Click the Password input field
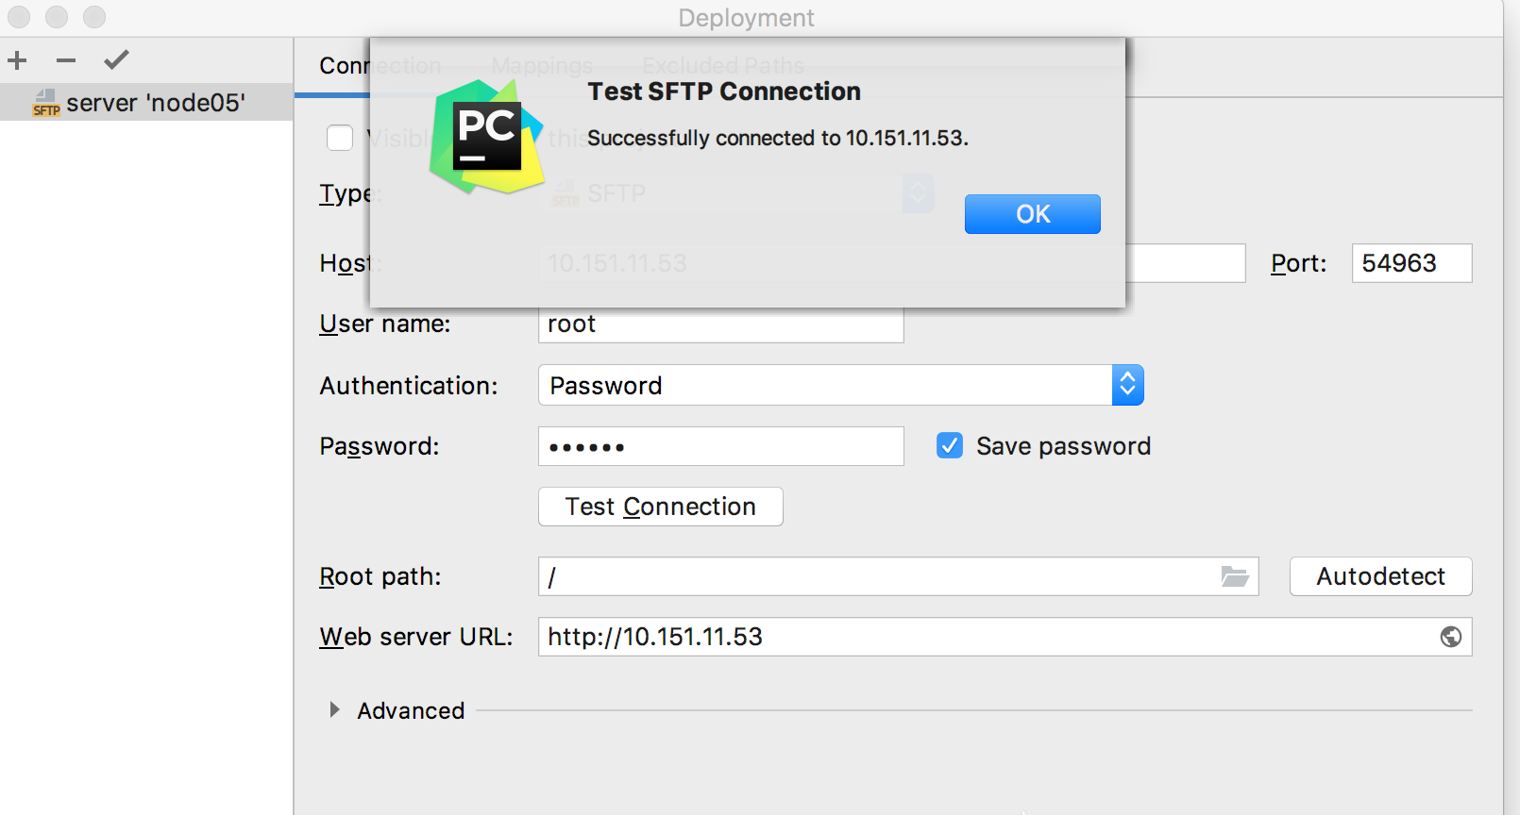 tap(720, 446)
